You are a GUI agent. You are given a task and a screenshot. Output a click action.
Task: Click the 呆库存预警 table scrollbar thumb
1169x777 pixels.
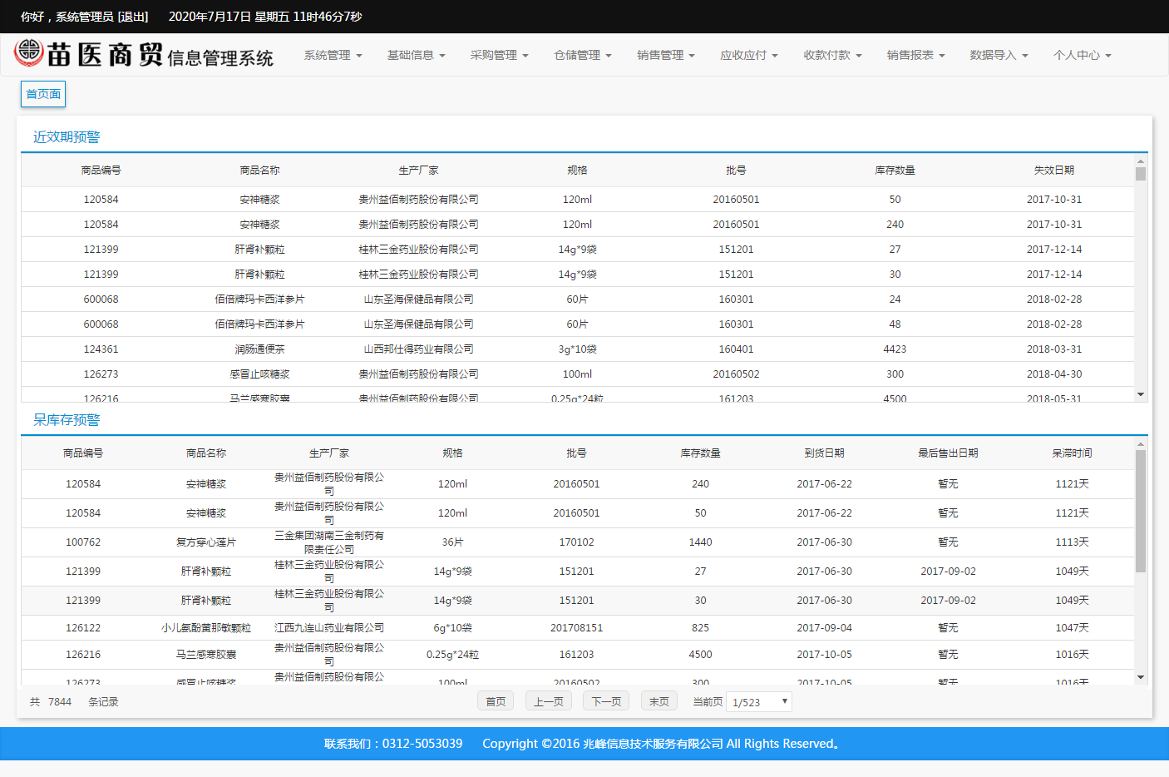click(x=1141, y=511)
